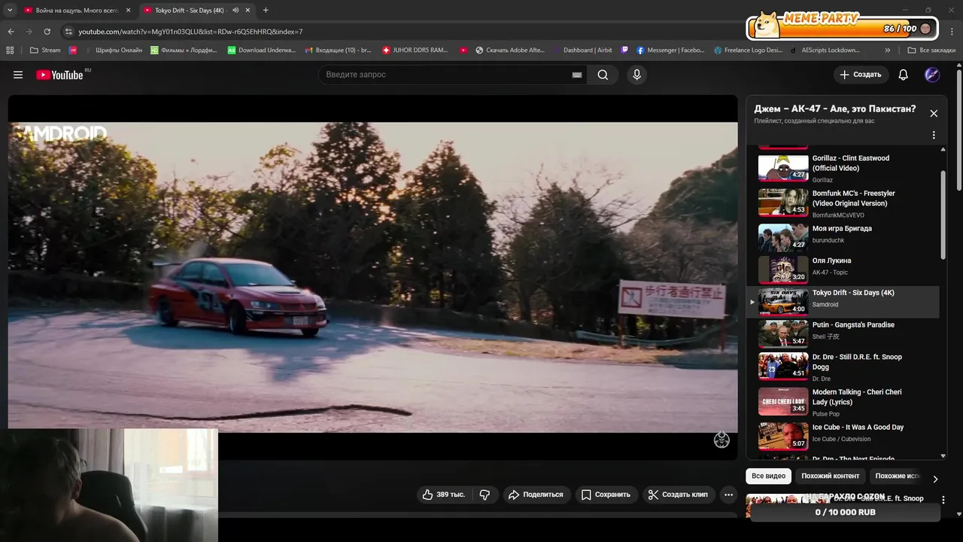The width and height of the screenshot is (963, 542).
Task: Mute audio on Tokyo Drift tab
Action: tap(235, 11)
